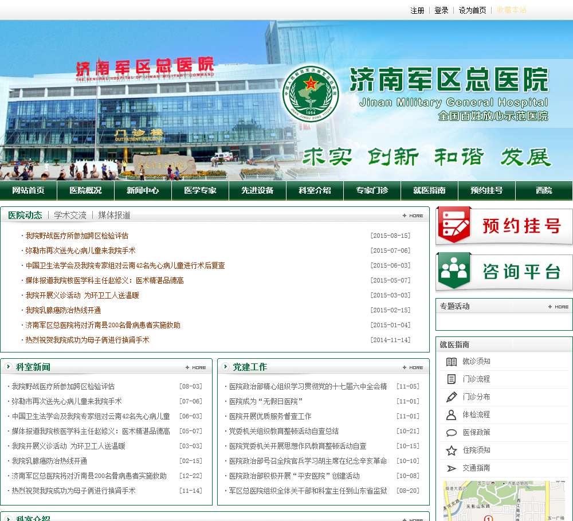Click the date [2015-08-15] in news list

(x=390, y=236)
